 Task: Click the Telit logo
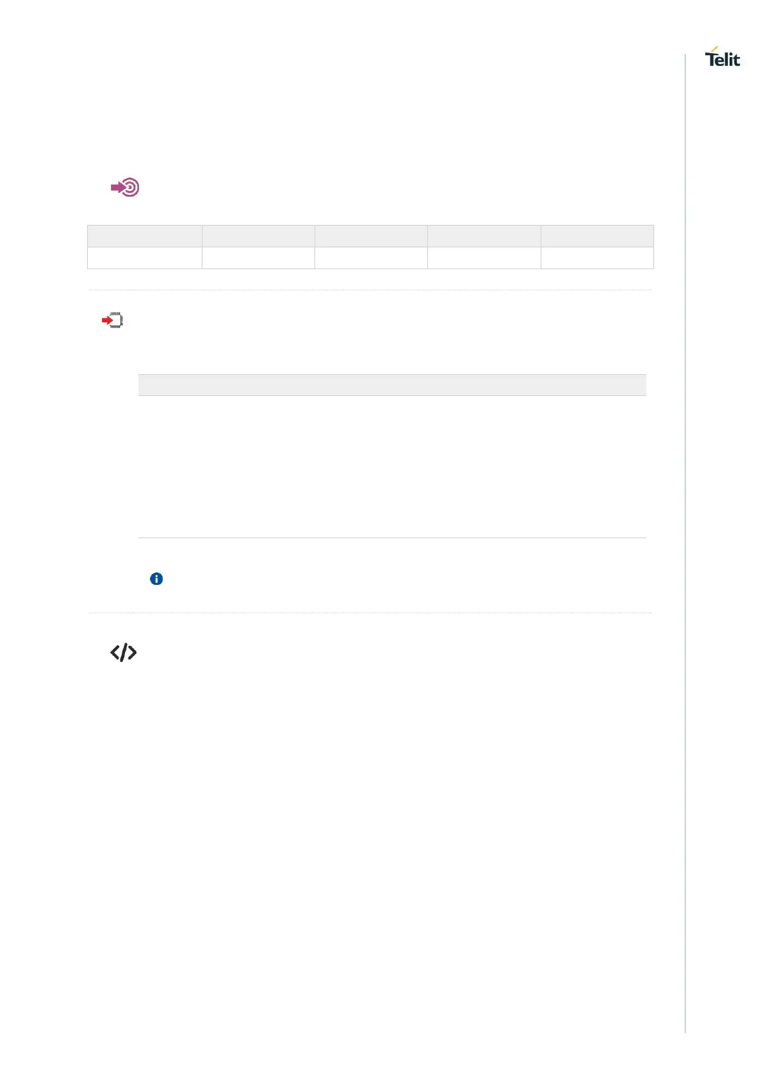point(722,58)
